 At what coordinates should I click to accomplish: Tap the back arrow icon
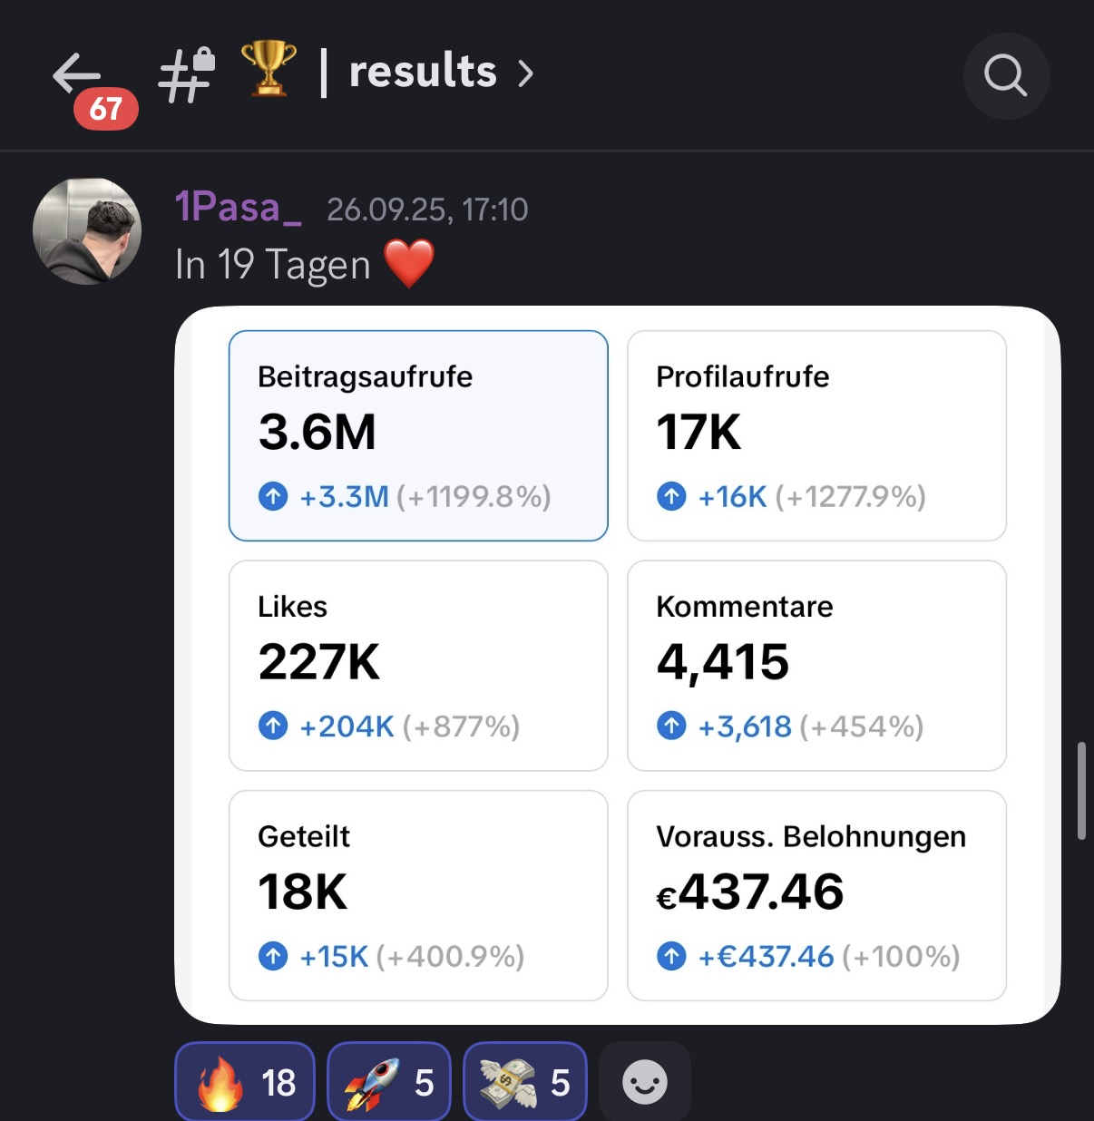coord(76,74)
